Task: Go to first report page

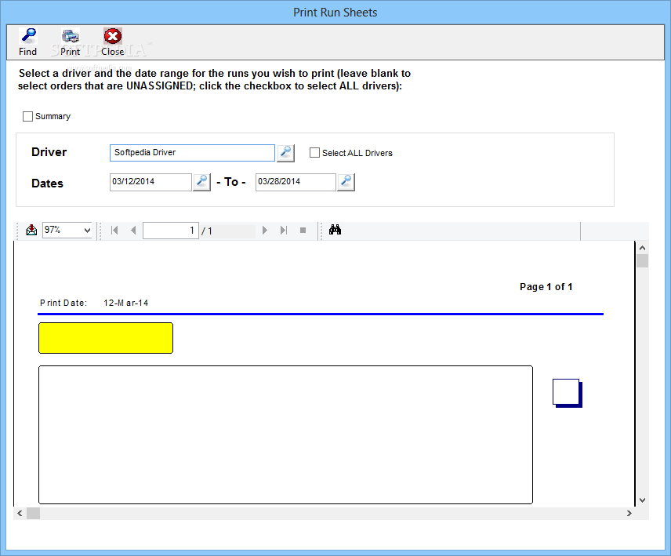Action: point(114,231)
